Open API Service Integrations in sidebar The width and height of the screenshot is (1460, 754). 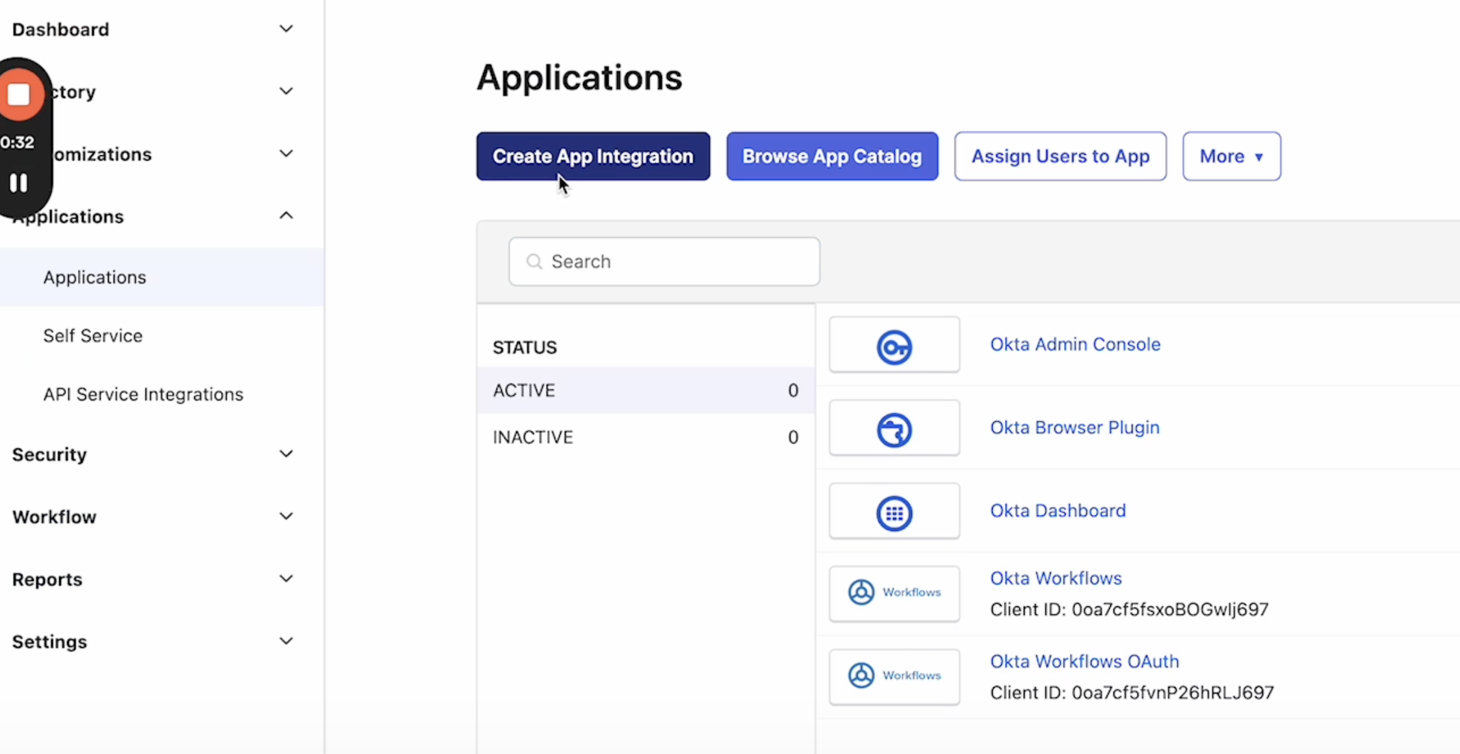click(x=143, y=395)
